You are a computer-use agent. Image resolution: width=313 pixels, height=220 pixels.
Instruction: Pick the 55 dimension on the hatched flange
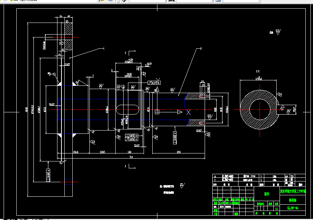click(x=67, y=21)
